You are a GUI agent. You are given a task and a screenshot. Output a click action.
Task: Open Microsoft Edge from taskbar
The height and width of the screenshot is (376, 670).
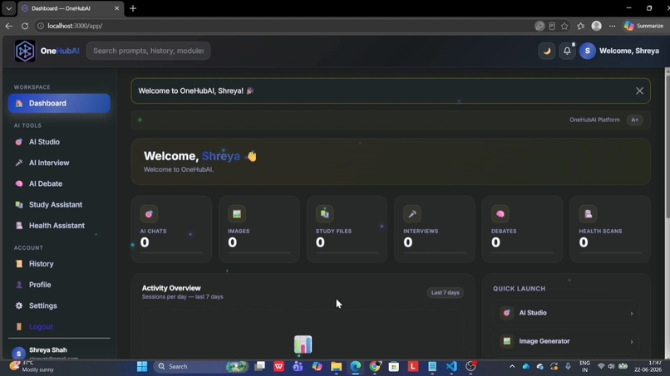(x=356, y=367)
